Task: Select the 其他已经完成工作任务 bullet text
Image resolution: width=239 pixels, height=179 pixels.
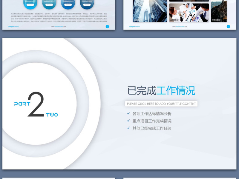Action: [x=152, y=128]
